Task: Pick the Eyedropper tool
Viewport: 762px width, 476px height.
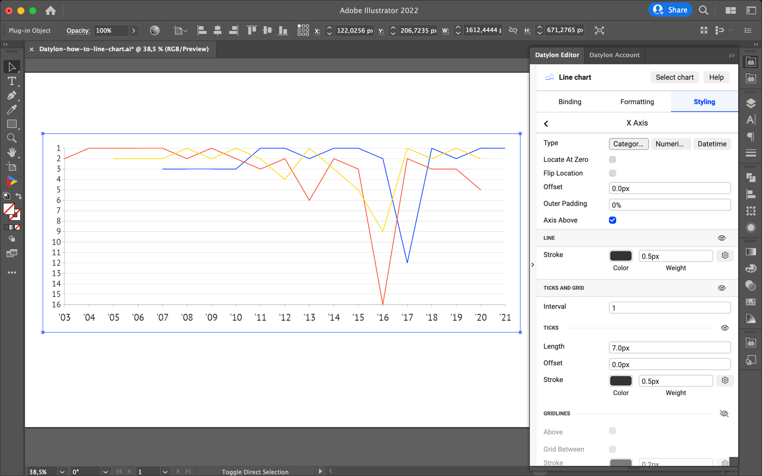Action: point(12,110)
